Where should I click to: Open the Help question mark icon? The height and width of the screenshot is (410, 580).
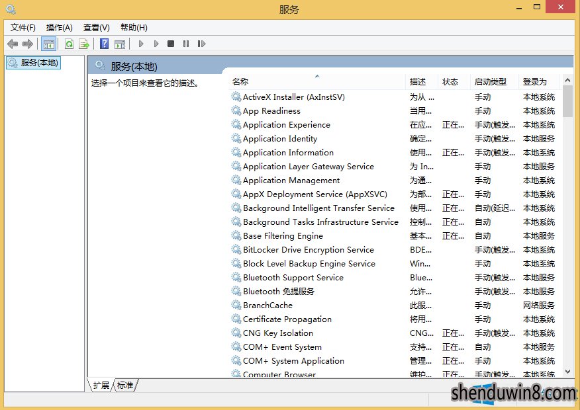tap(105, 44)
